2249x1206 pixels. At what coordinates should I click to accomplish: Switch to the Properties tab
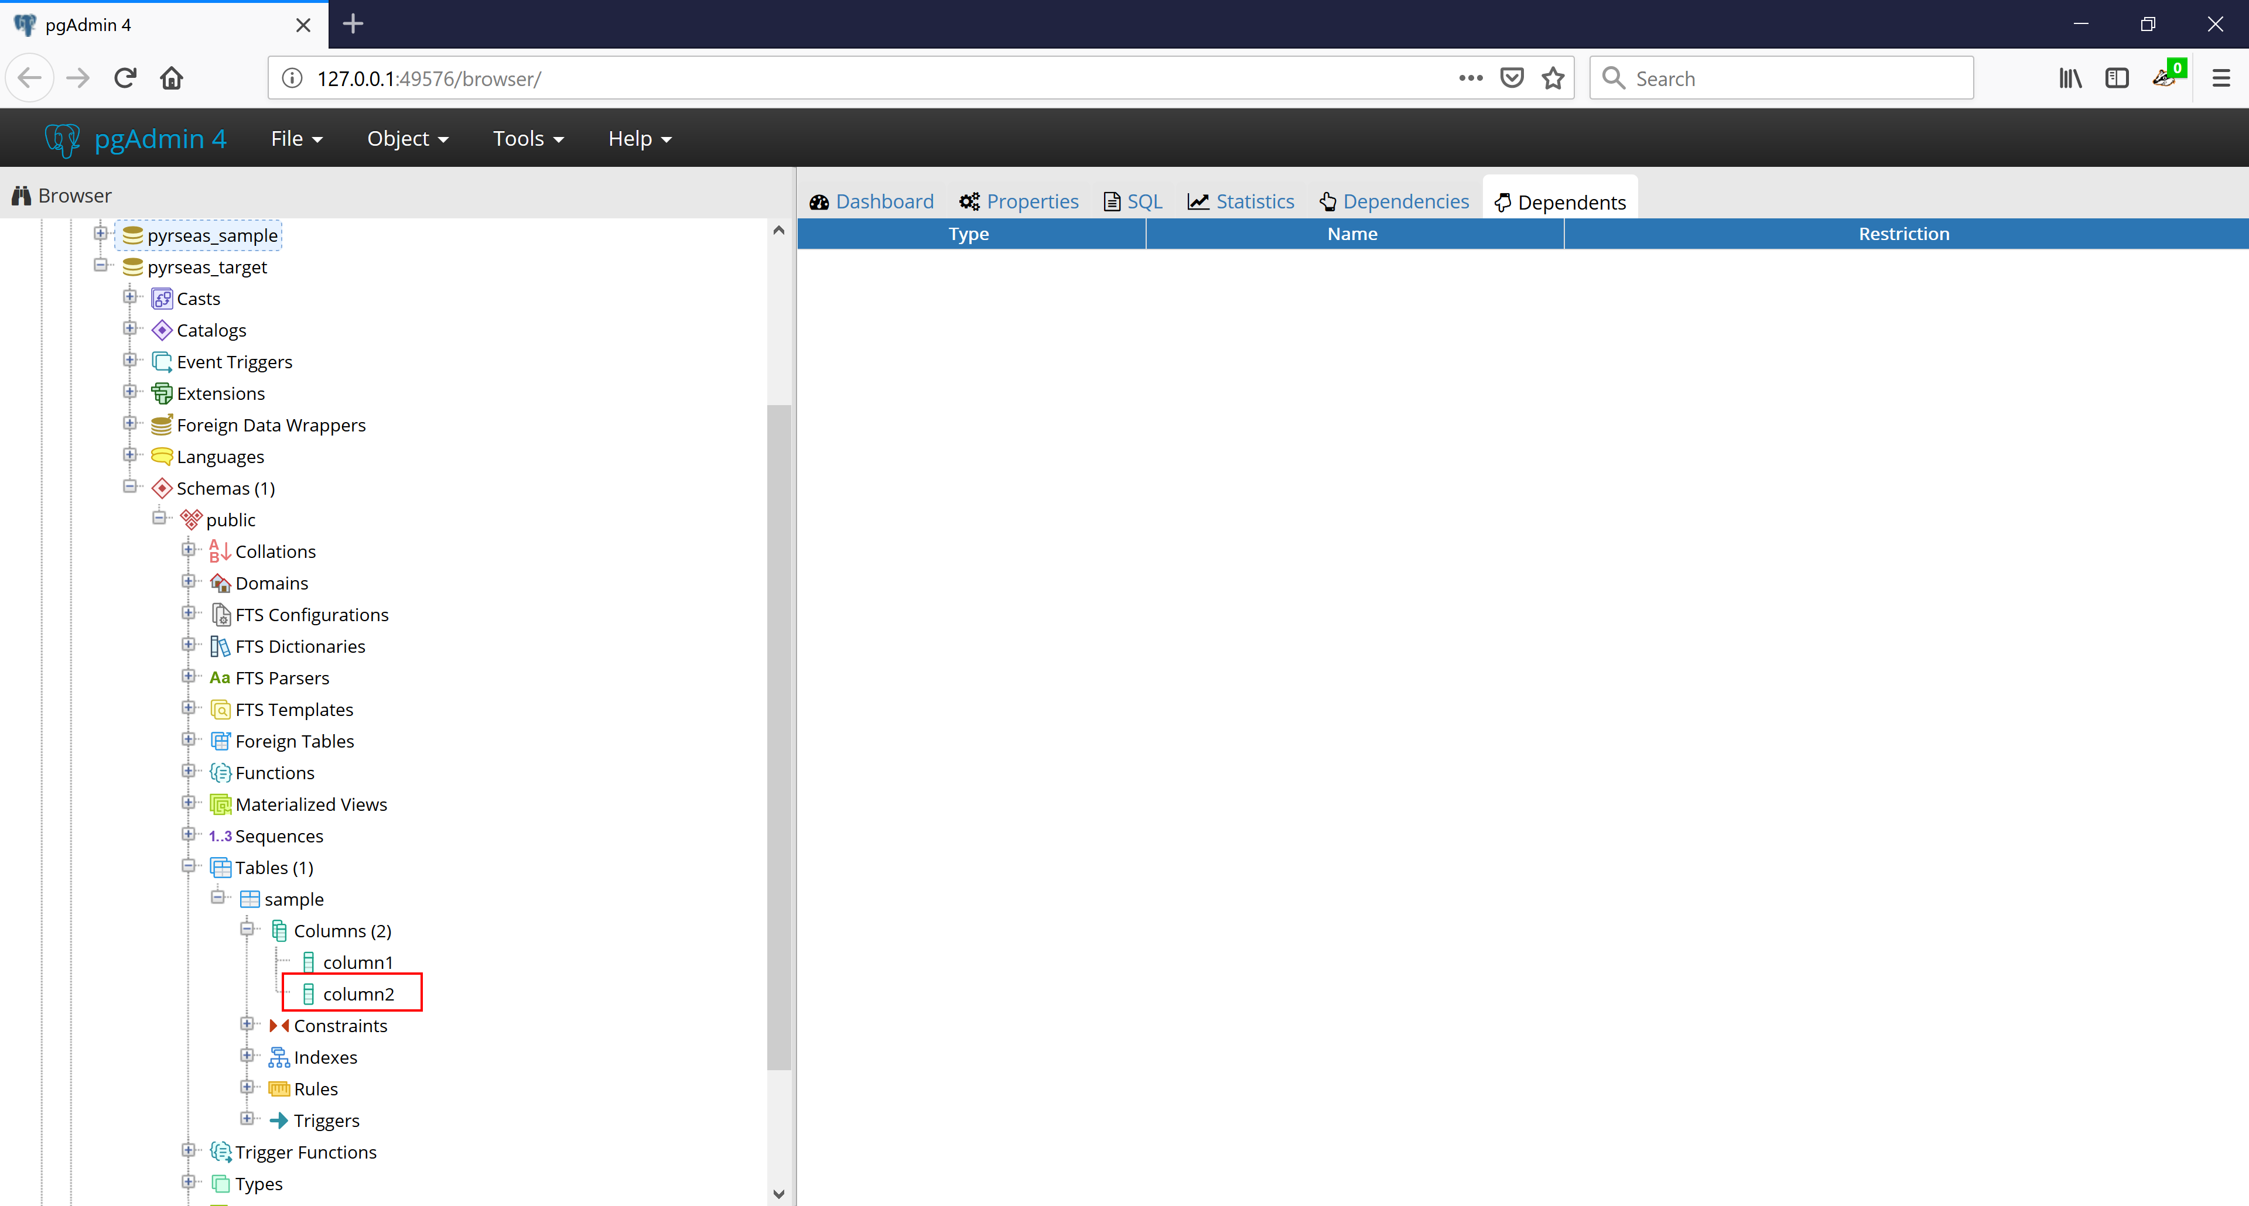click(x=1019, y=201)
